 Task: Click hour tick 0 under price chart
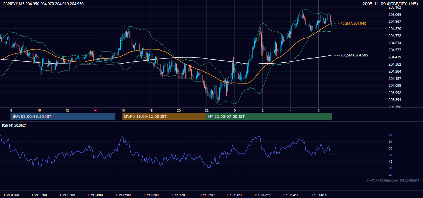(235, 110)
